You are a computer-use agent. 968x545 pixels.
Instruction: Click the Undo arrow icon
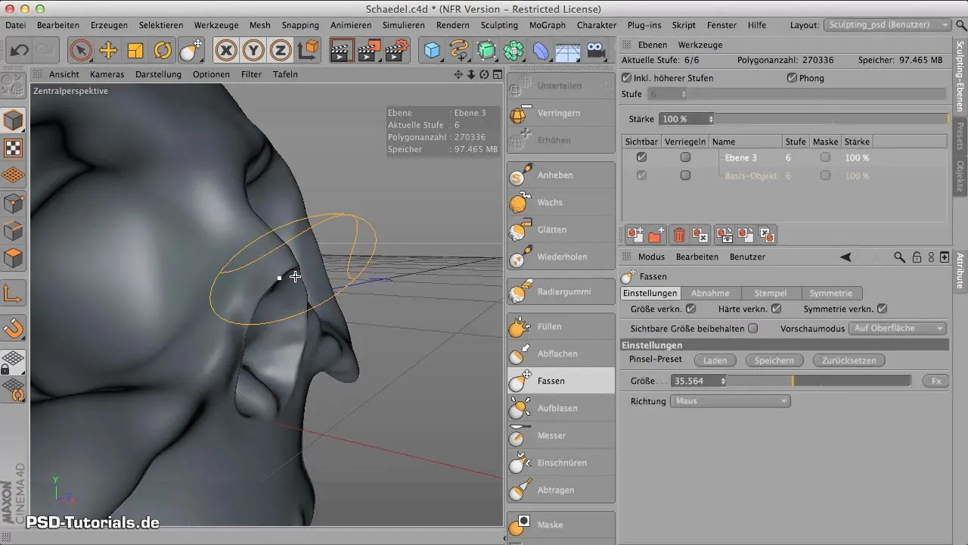[20, 51]
